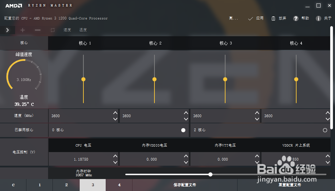Screen dimensions: 335x191
Task: Open the 高... mode dropdown
Action: click(x=233, y=18)
